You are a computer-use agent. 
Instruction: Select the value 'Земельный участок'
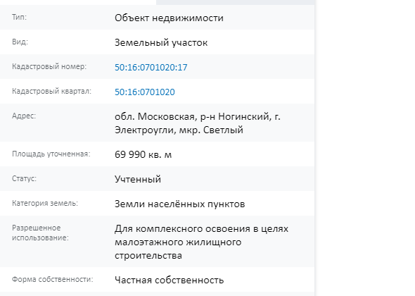point(161,43)
